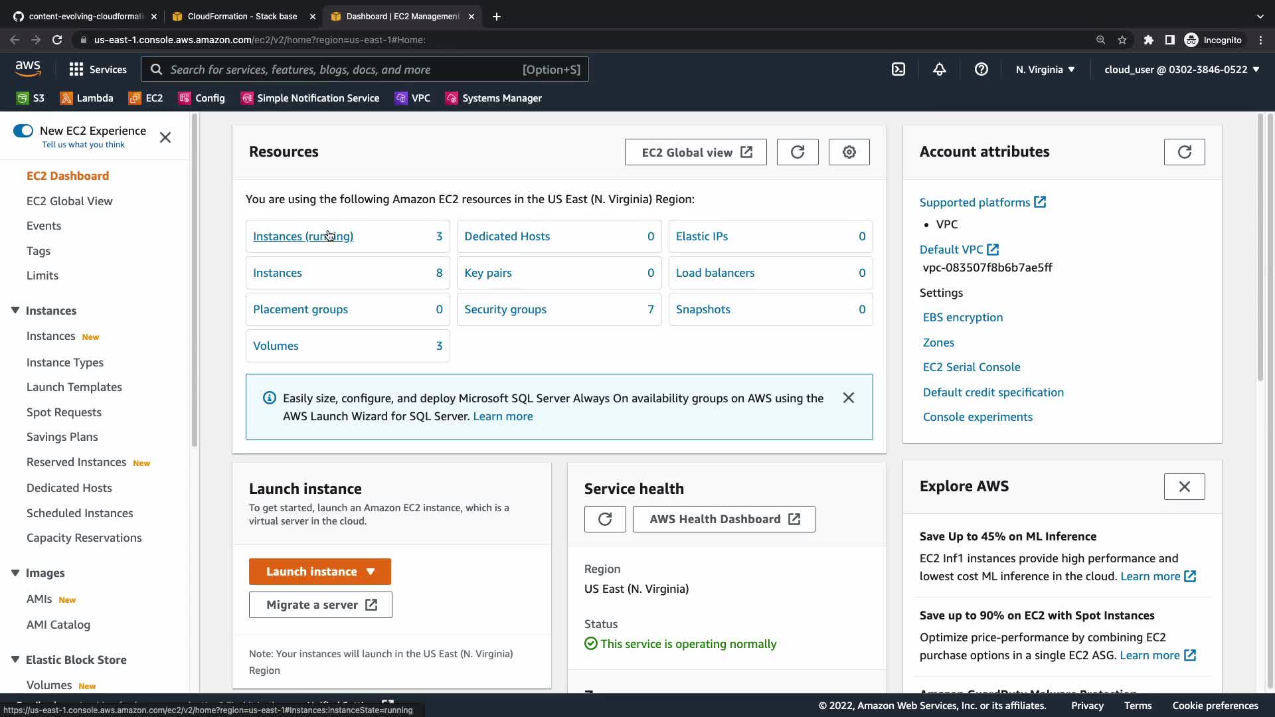Image resolution: width=1275 pixels, height=717 pixels.
Task: Open Resources settings gear icon
Action: (x=849, y=152)
